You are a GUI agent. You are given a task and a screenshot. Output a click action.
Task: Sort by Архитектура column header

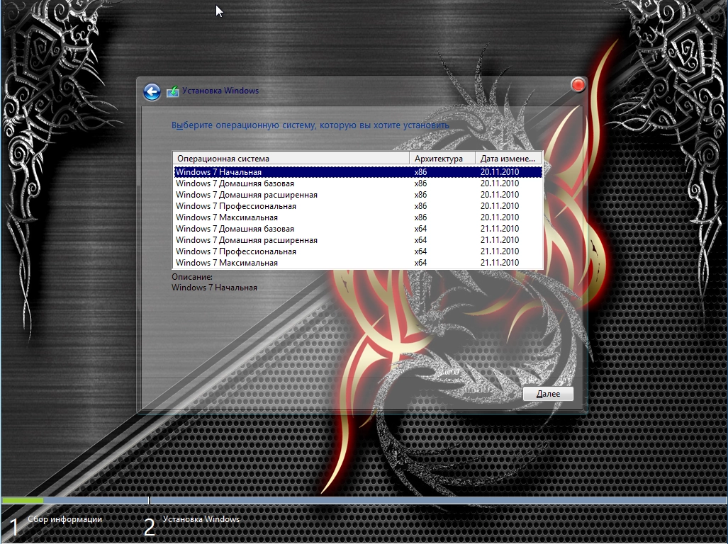click(x=442, y=158)
